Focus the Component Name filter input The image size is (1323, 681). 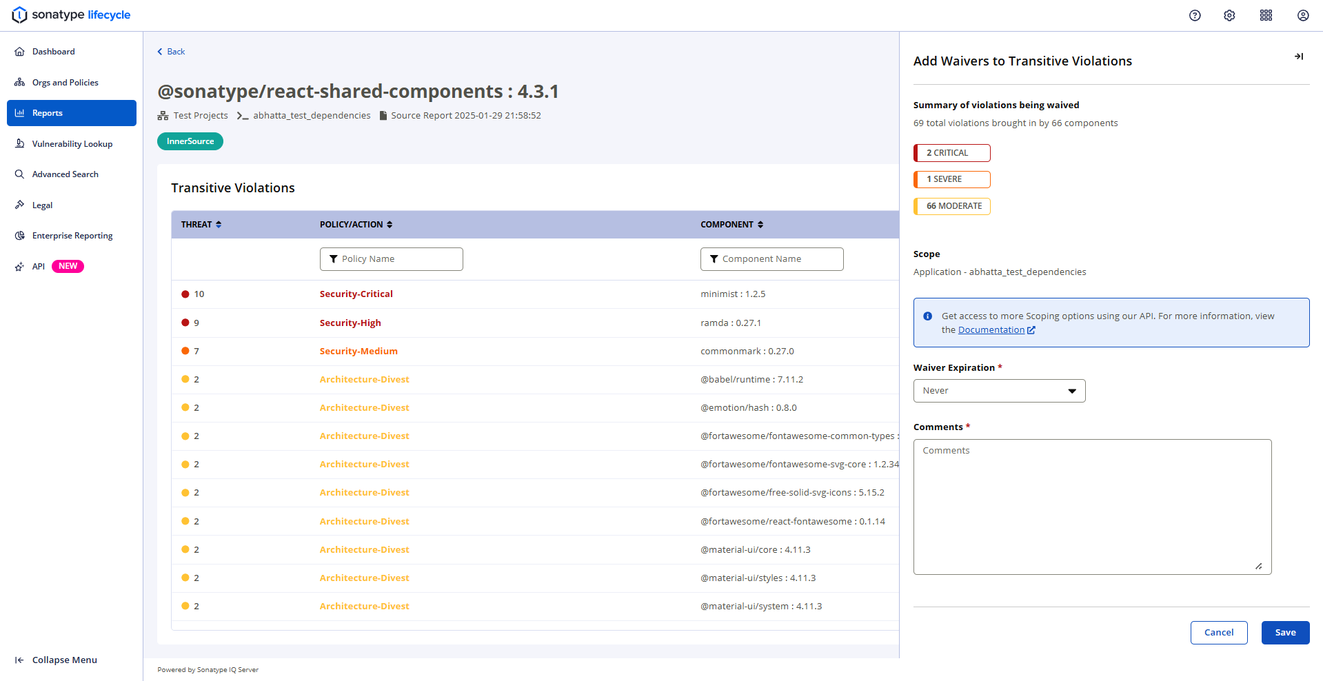771,259
